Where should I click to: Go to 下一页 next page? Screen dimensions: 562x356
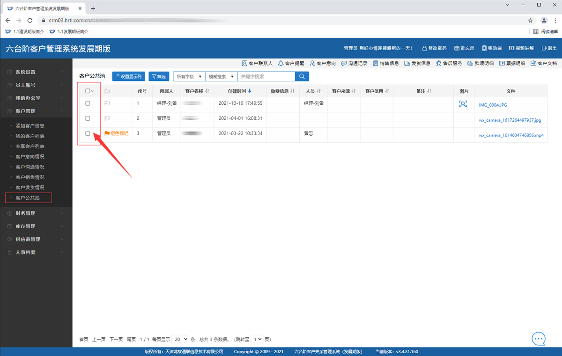pyautogui.click(x=116, y=339)
